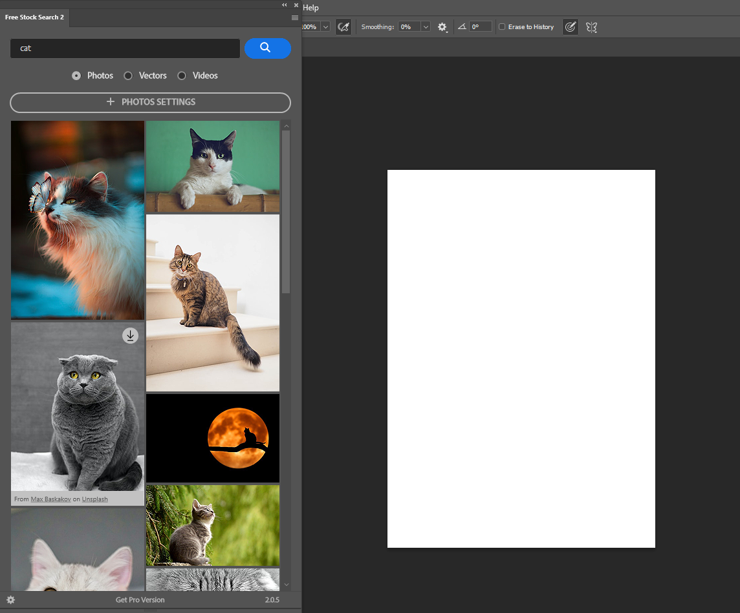Image resolution: width=740 pixels, height=613 pixels.
Task: Toggle the airbrush build-up effects icon
Action: (x=343, y=27)
